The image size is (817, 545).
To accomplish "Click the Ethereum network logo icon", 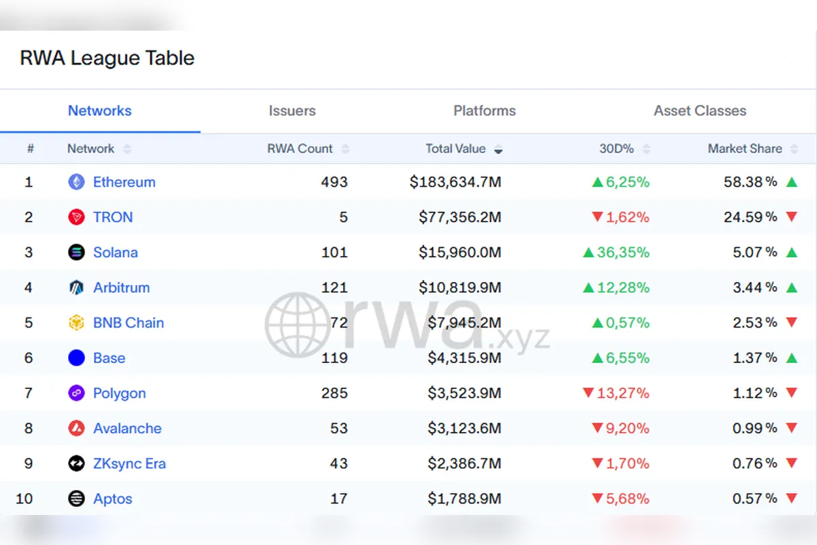I will click(x=76, y=182).
